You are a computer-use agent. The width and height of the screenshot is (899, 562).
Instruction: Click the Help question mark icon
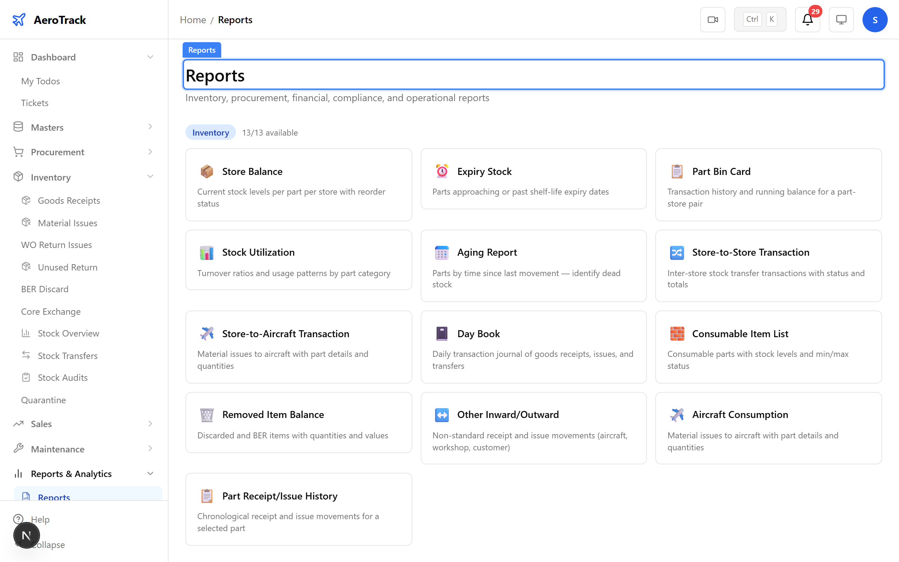click(19, 519)
